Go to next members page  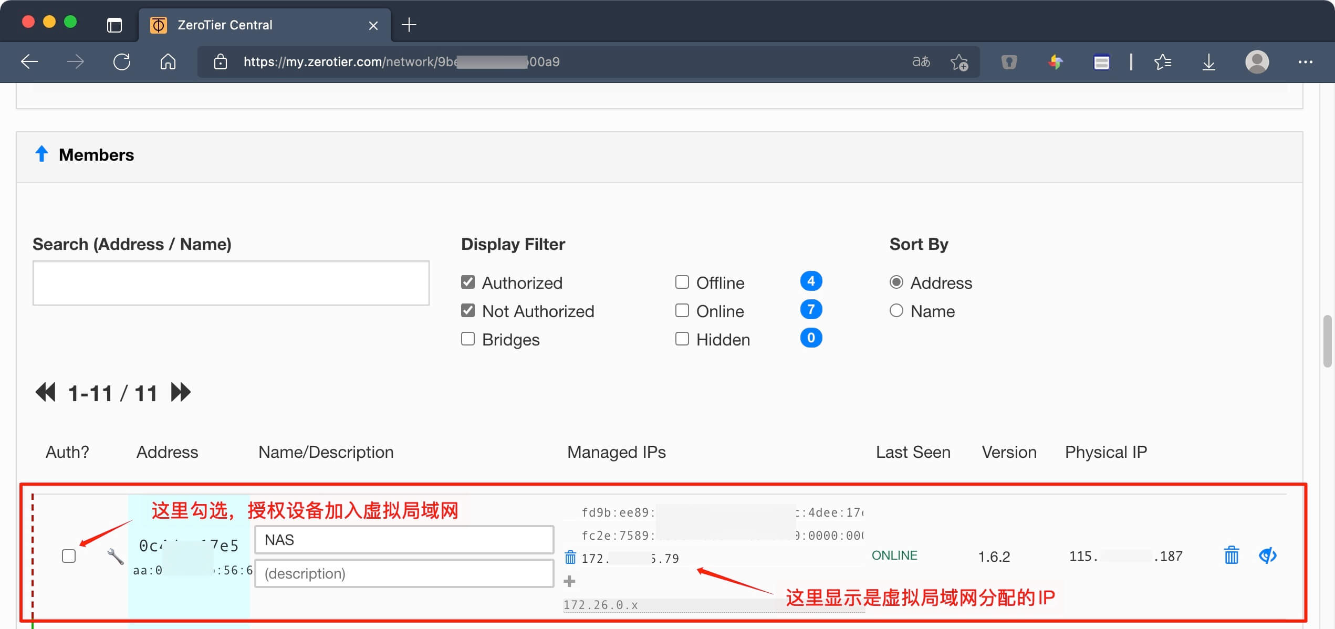pyautogui.click(x=181, y=393)
